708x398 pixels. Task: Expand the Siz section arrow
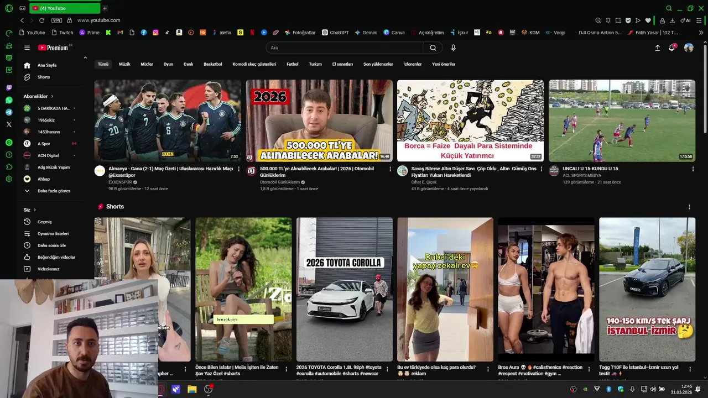click(x=35, y=210)
